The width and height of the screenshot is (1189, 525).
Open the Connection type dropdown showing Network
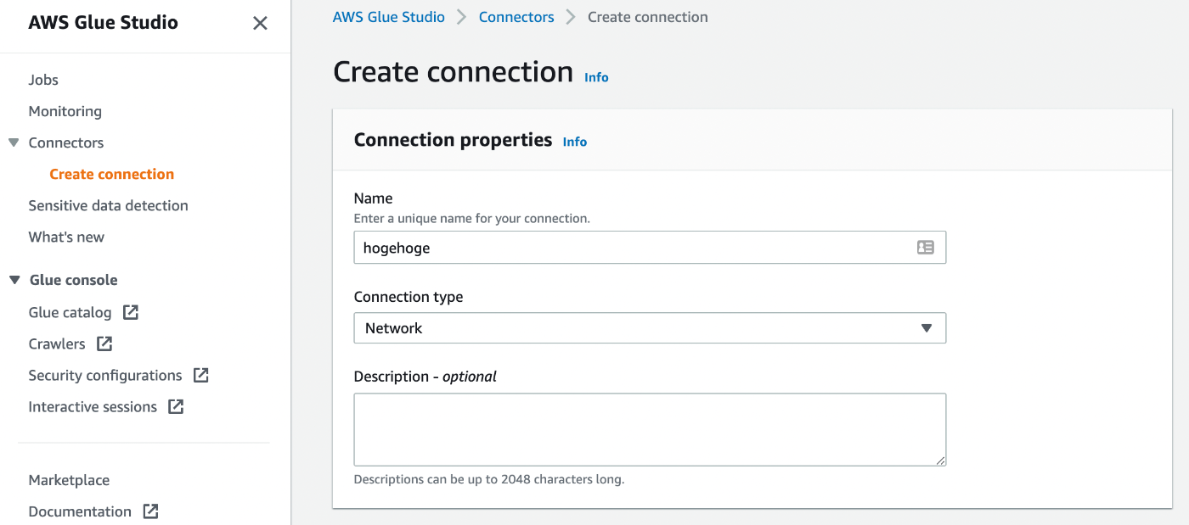point(650,328)
